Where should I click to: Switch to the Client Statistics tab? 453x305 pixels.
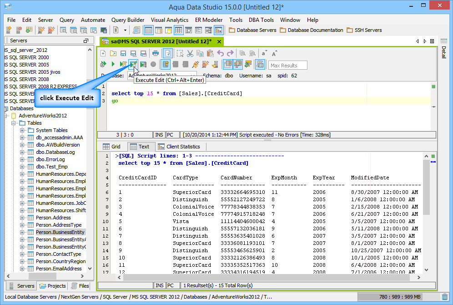179,147
